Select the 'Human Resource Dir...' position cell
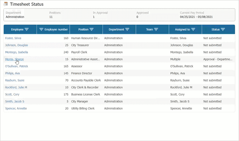This screenshot has width=239, height=141. [x=85, y=38]
